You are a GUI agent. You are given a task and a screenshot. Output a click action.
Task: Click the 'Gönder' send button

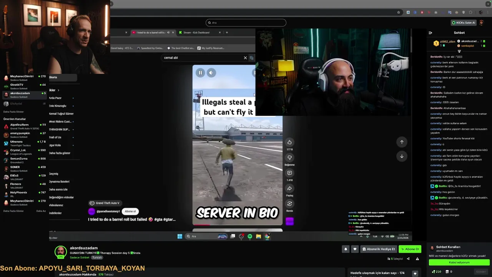[x=481, y=272]
